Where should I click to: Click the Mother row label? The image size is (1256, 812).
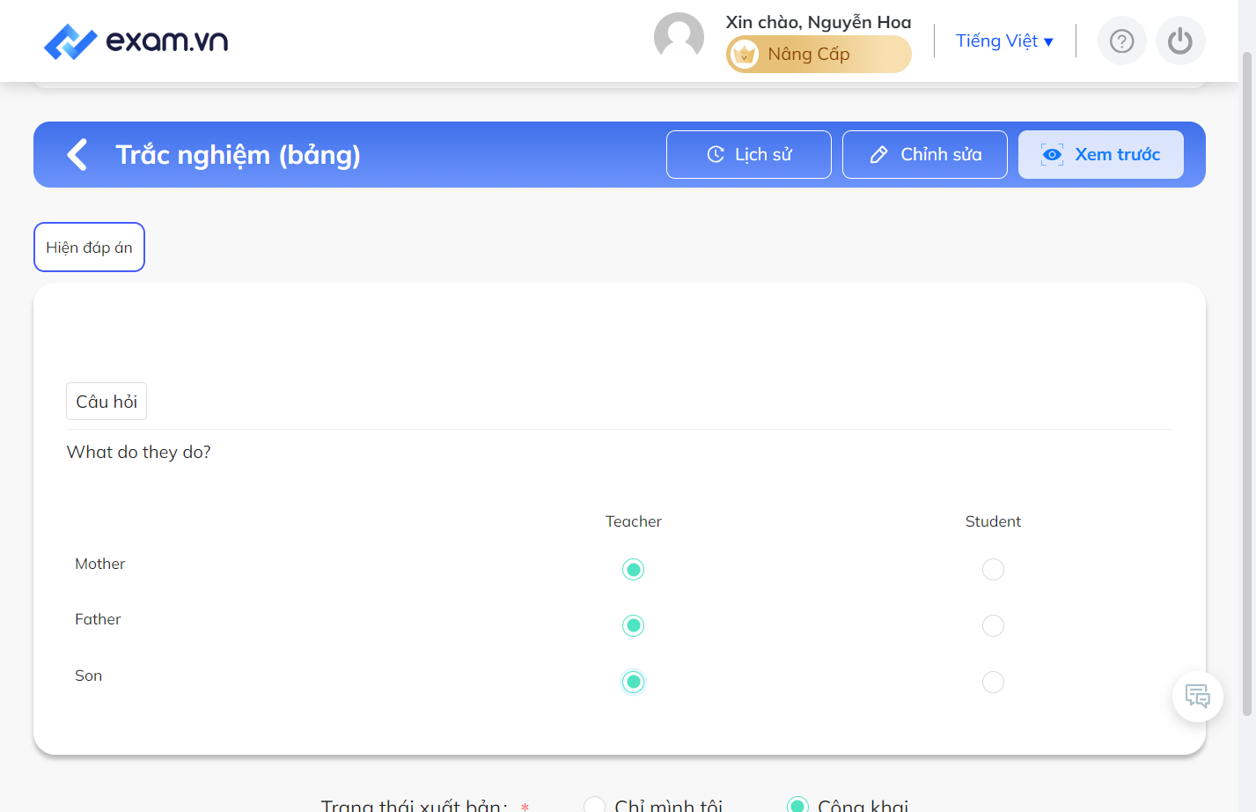100,564
